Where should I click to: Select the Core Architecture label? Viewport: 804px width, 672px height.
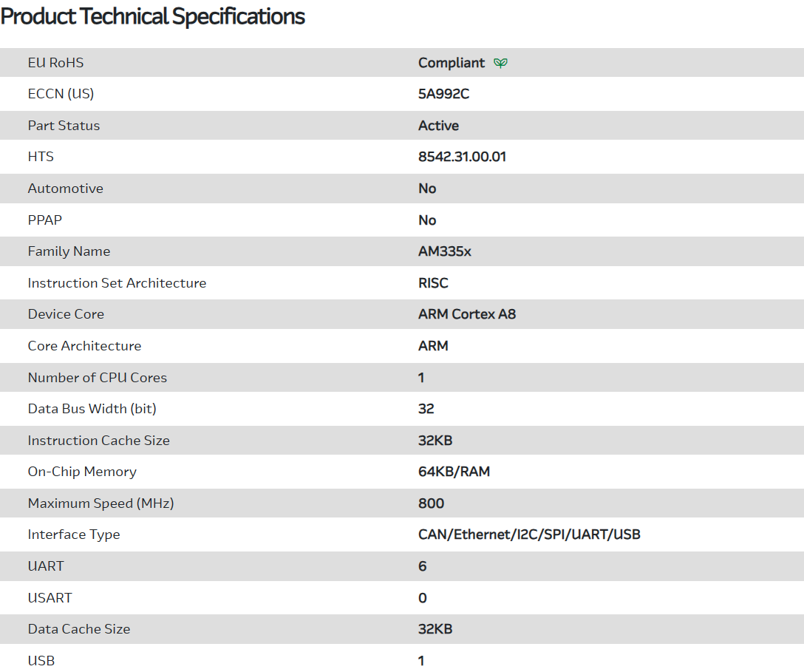[x=84, y=346]
